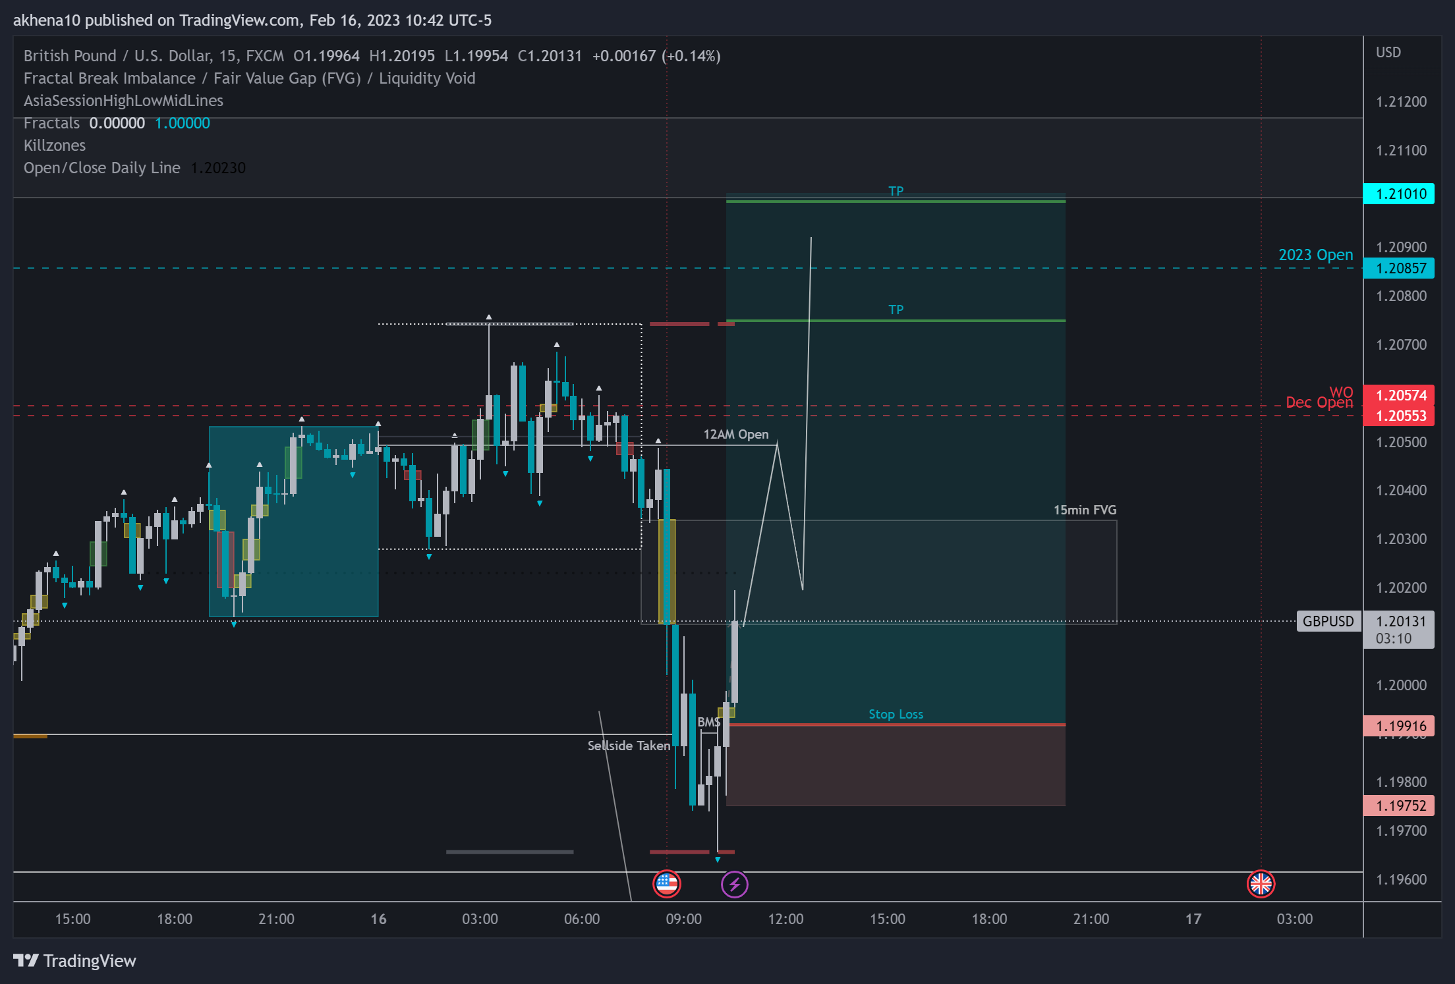Select the Fractal Break Imbalance indicator legend
Image resolution: width=1455 pixels, height=984 pixels.
[x=249, y=78]
